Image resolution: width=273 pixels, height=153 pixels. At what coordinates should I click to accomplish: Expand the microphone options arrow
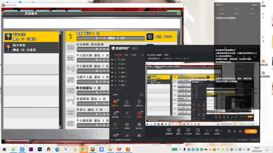pyautogui.click(x=211, y=131)
